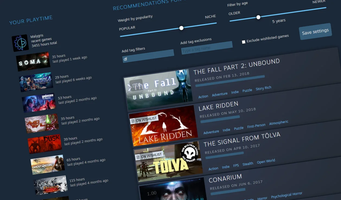This screenshot has height=200, width=341.
Task: Click the score bar under The Fall release date
Action: click(x=230, y=81)
